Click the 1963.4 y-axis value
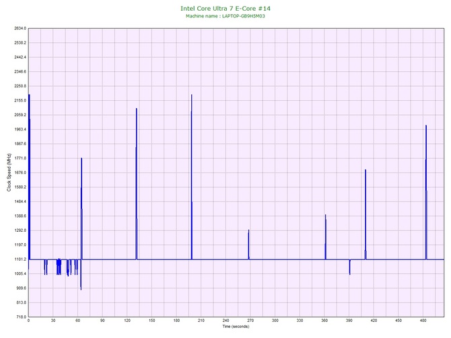 [20, 130]
